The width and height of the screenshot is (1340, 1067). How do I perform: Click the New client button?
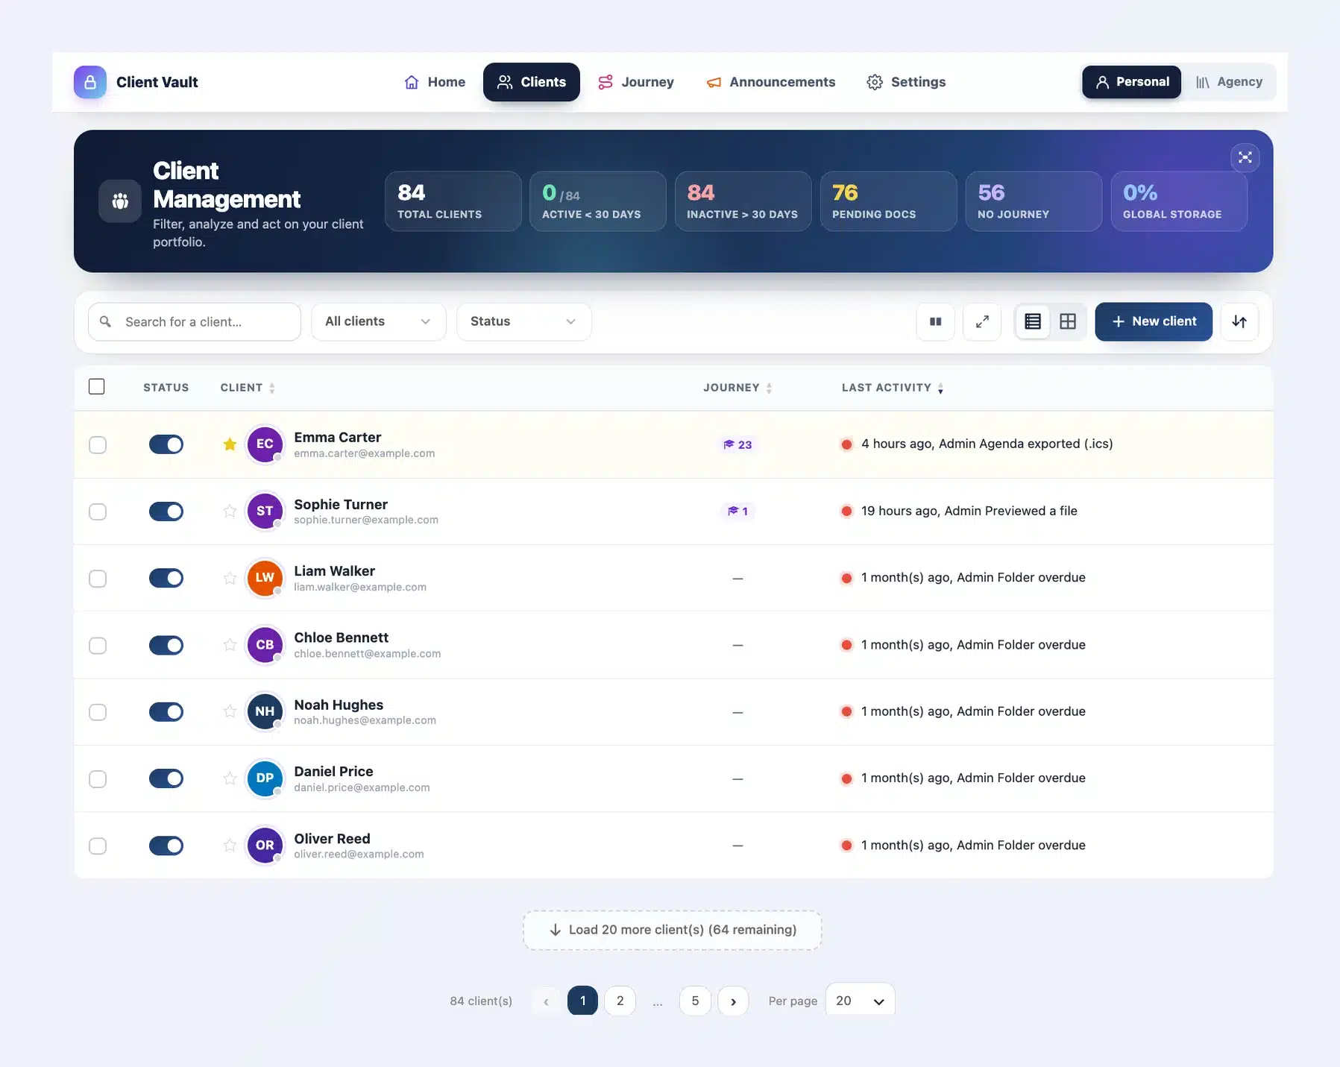point(1154,321)
